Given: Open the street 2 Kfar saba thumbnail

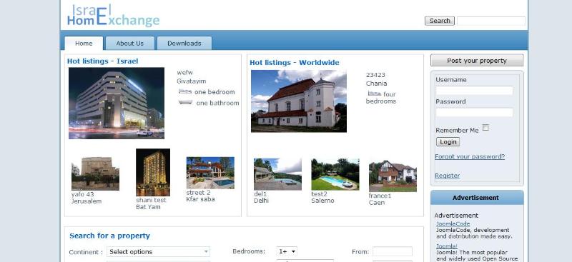Looking at the screenshot, I should 210,173.
